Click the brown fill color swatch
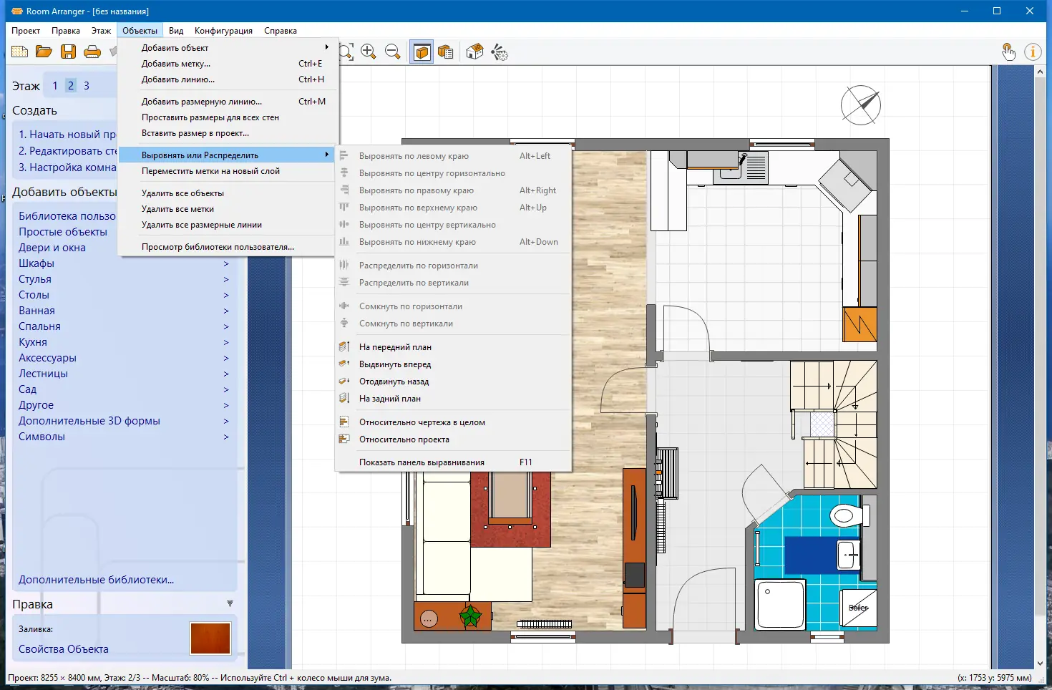This screenshot has width=1052, height=690. click(210, 638)
